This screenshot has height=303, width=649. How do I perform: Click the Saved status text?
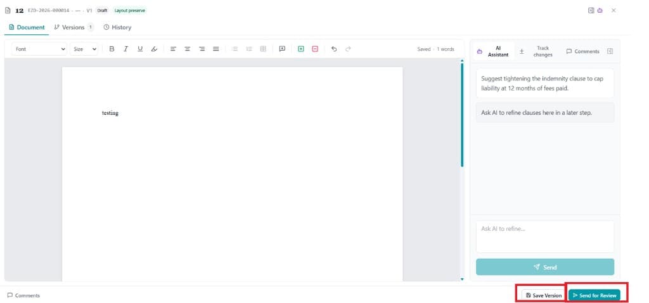424,49
